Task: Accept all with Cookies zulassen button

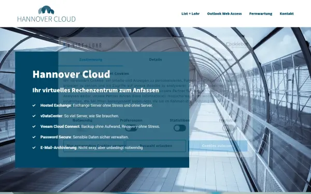Action: pyautogui.click(x=217, y=146)
